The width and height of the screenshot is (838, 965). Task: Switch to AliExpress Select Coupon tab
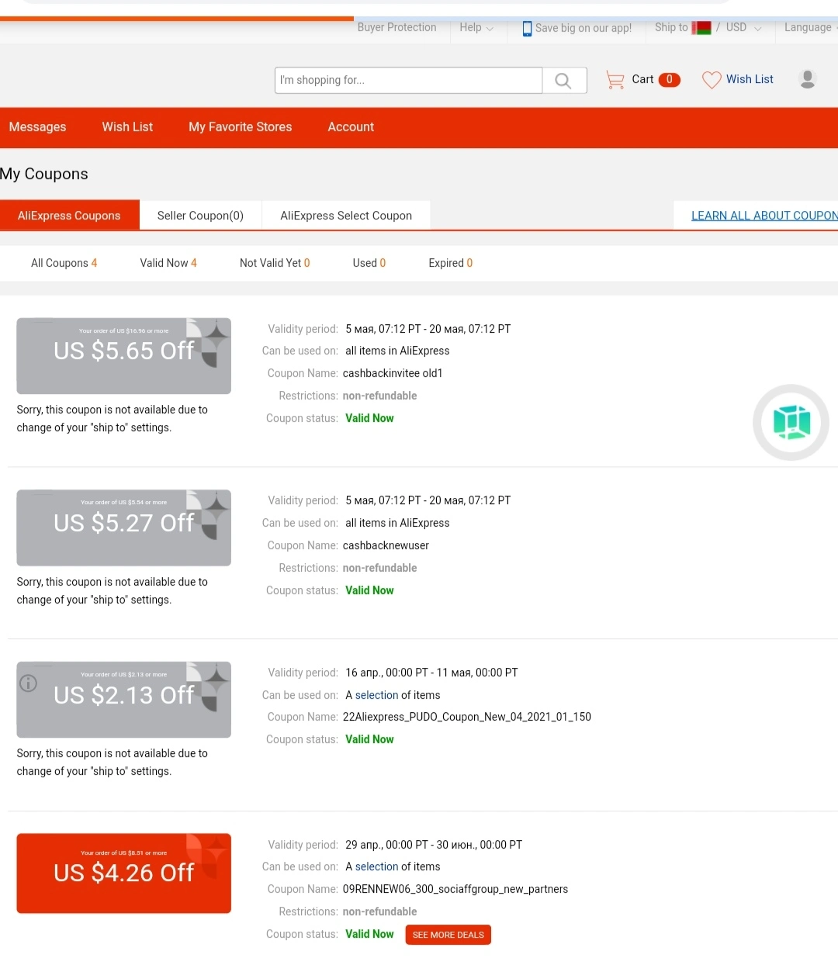(x=346, y=216)
